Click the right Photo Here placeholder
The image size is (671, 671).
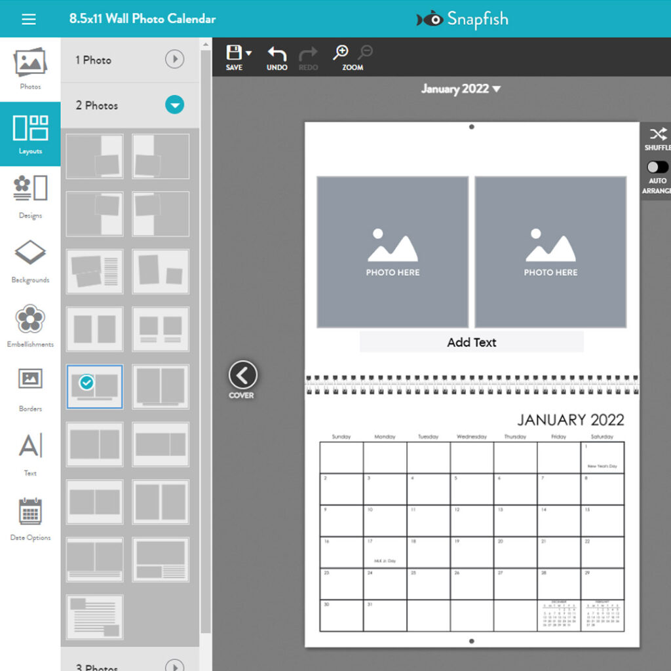point(550,252)
